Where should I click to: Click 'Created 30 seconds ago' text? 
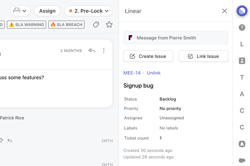148,150
